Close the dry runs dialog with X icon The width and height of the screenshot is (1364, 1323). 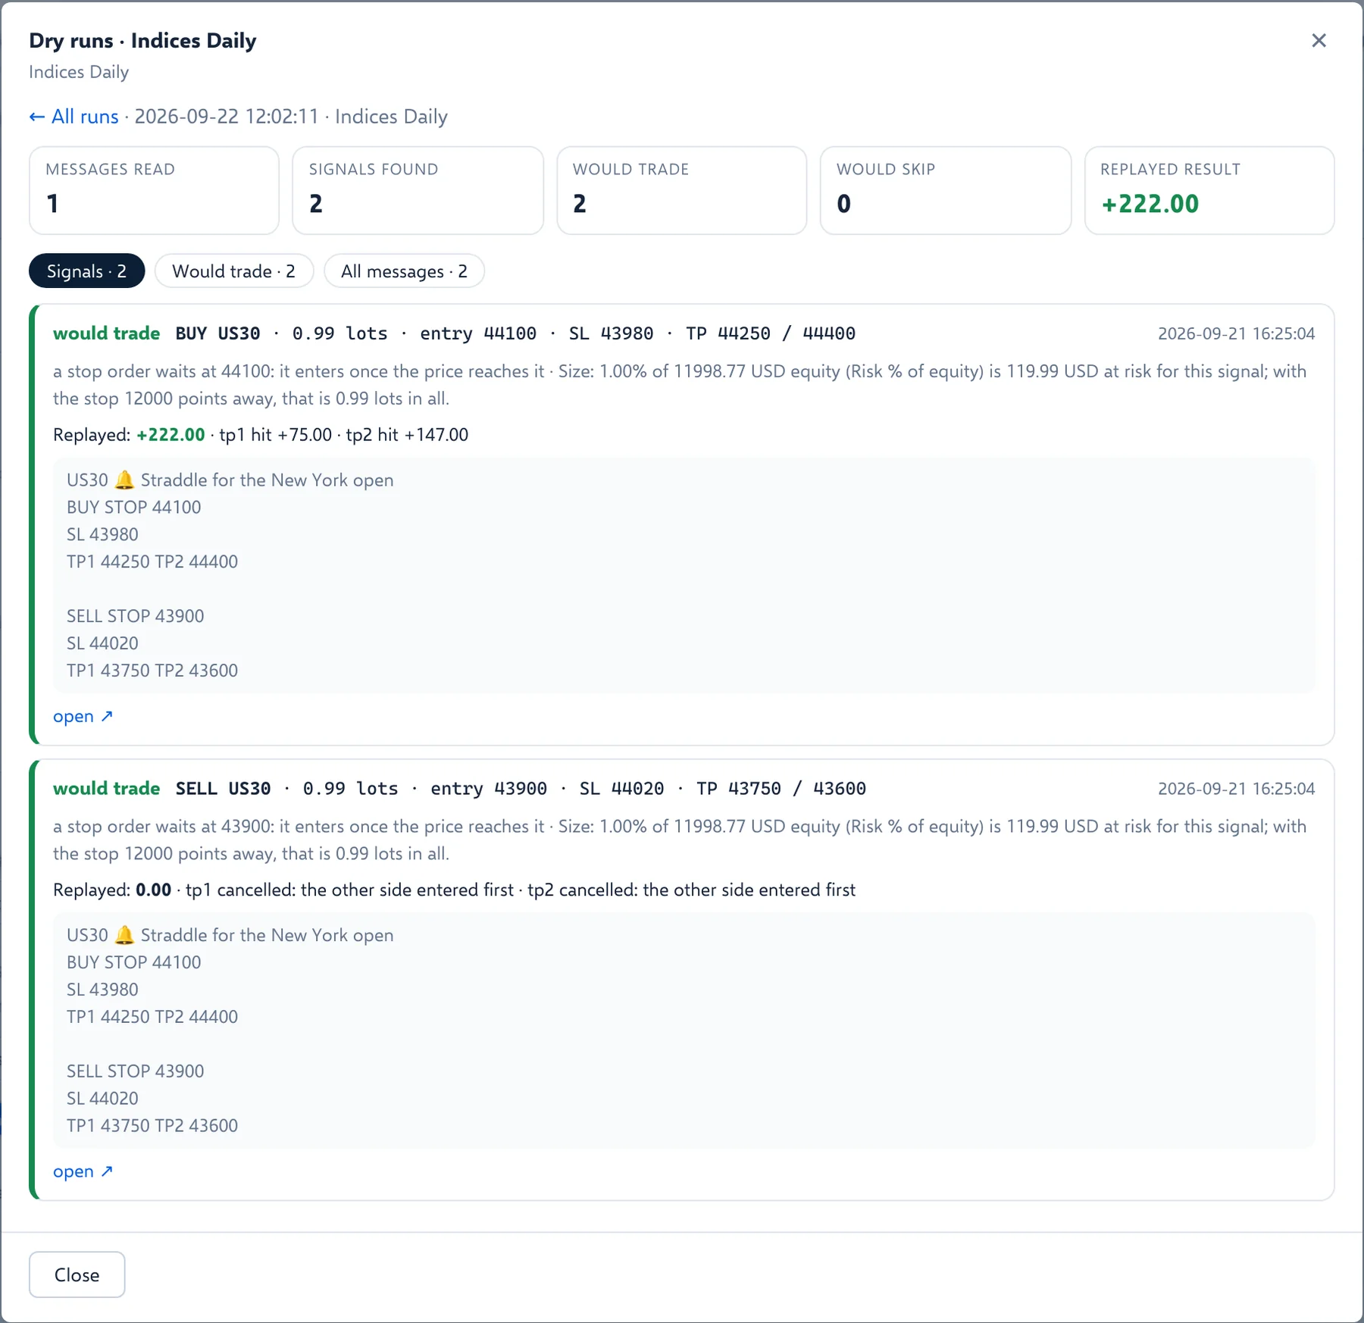point(1319,40)
